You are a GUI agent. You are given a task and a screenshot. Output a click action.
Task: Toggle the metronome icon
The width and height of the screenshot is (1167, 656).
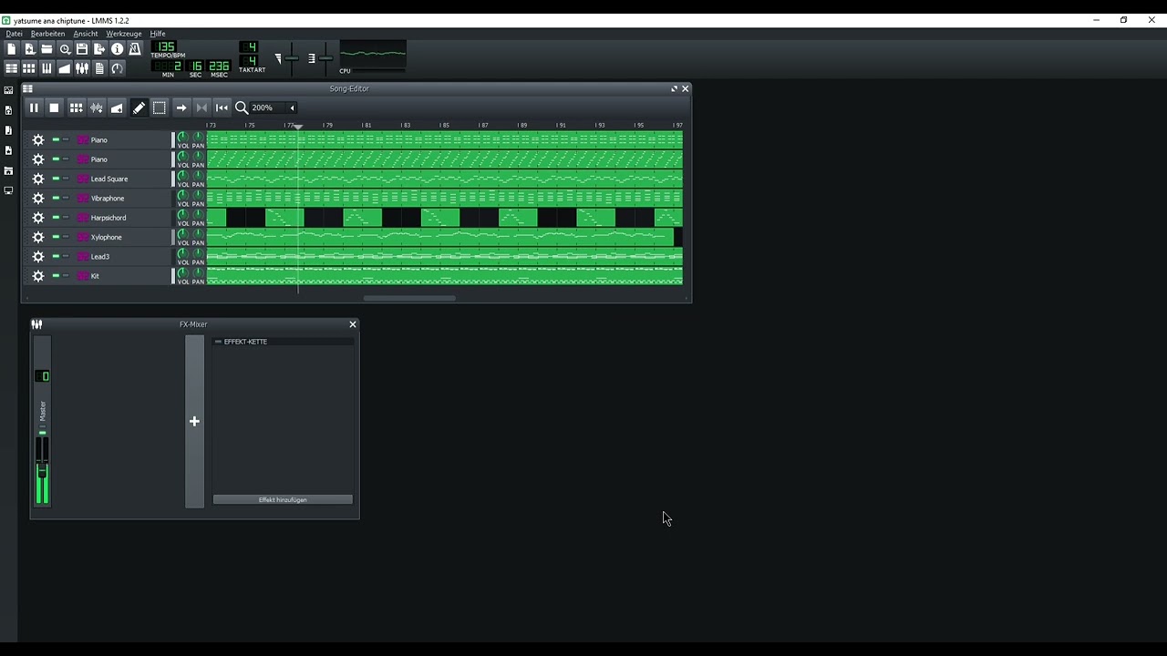coord(135,49)
